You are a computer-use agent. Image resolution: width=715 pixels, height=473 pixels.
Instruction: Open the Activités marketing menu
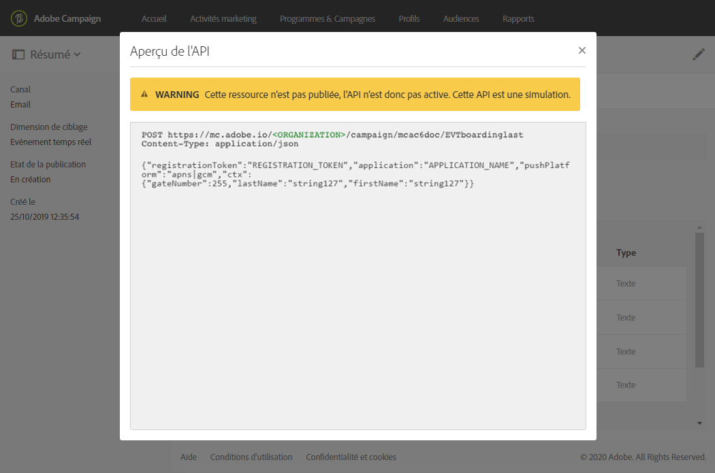click(223, 18)
